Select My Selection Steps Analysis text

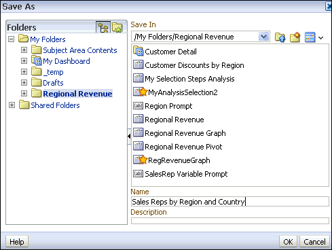pyautogui.click(x=189, y=79)
